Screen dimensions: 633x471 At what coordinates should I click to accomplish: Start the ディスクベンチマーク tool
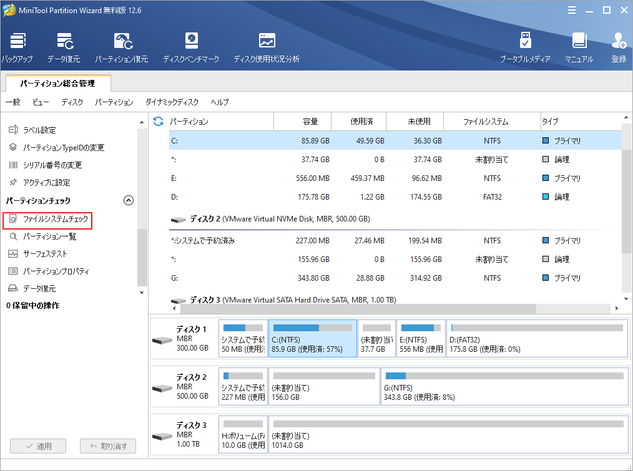pos(191,47)
